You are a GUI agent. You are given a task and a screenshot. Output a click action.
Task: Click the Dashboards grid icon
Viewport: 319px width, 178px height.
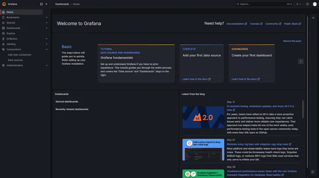3,28
